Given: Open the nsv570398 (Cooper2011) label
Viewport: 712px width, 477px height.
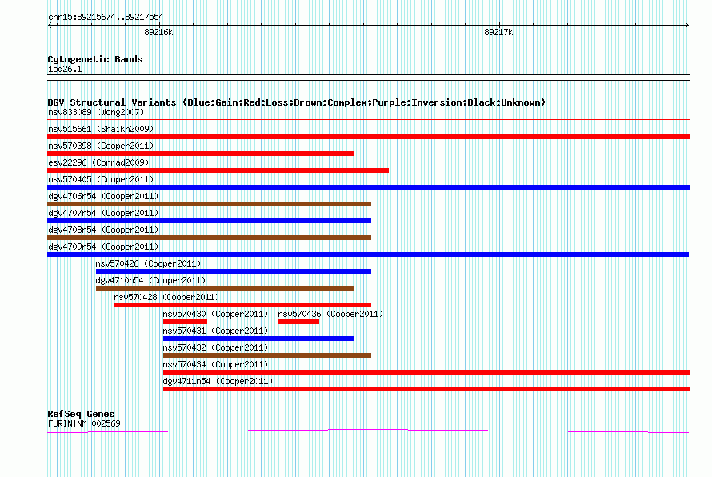Looking at the screenshot, I should [x=101, y=146].
